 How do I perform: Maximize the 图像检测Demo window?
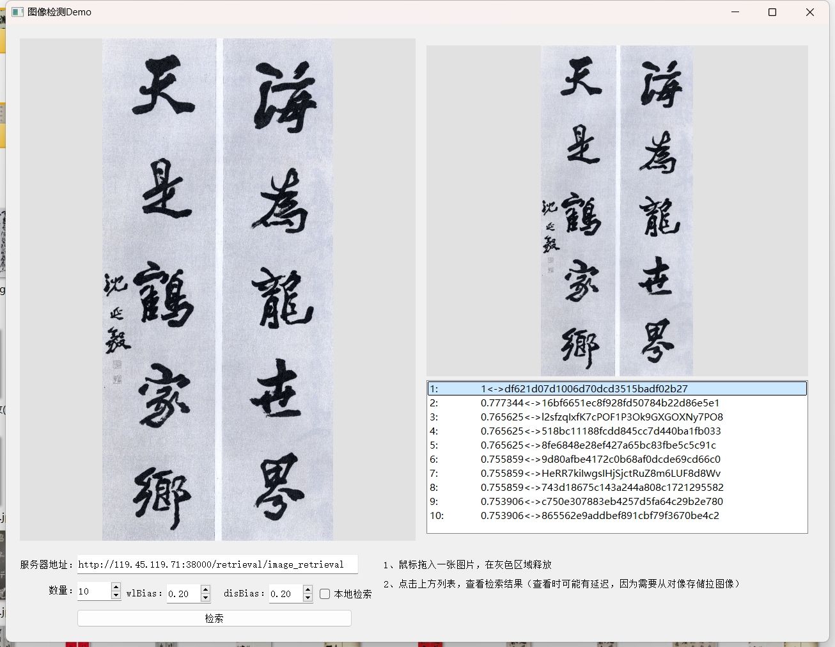coord(772,12)
